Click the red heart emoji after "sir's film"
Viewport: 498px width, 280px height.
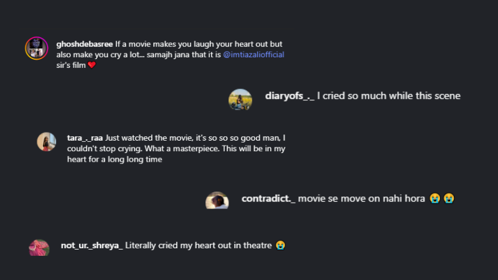pyautogui.click(x=92, y=65)
